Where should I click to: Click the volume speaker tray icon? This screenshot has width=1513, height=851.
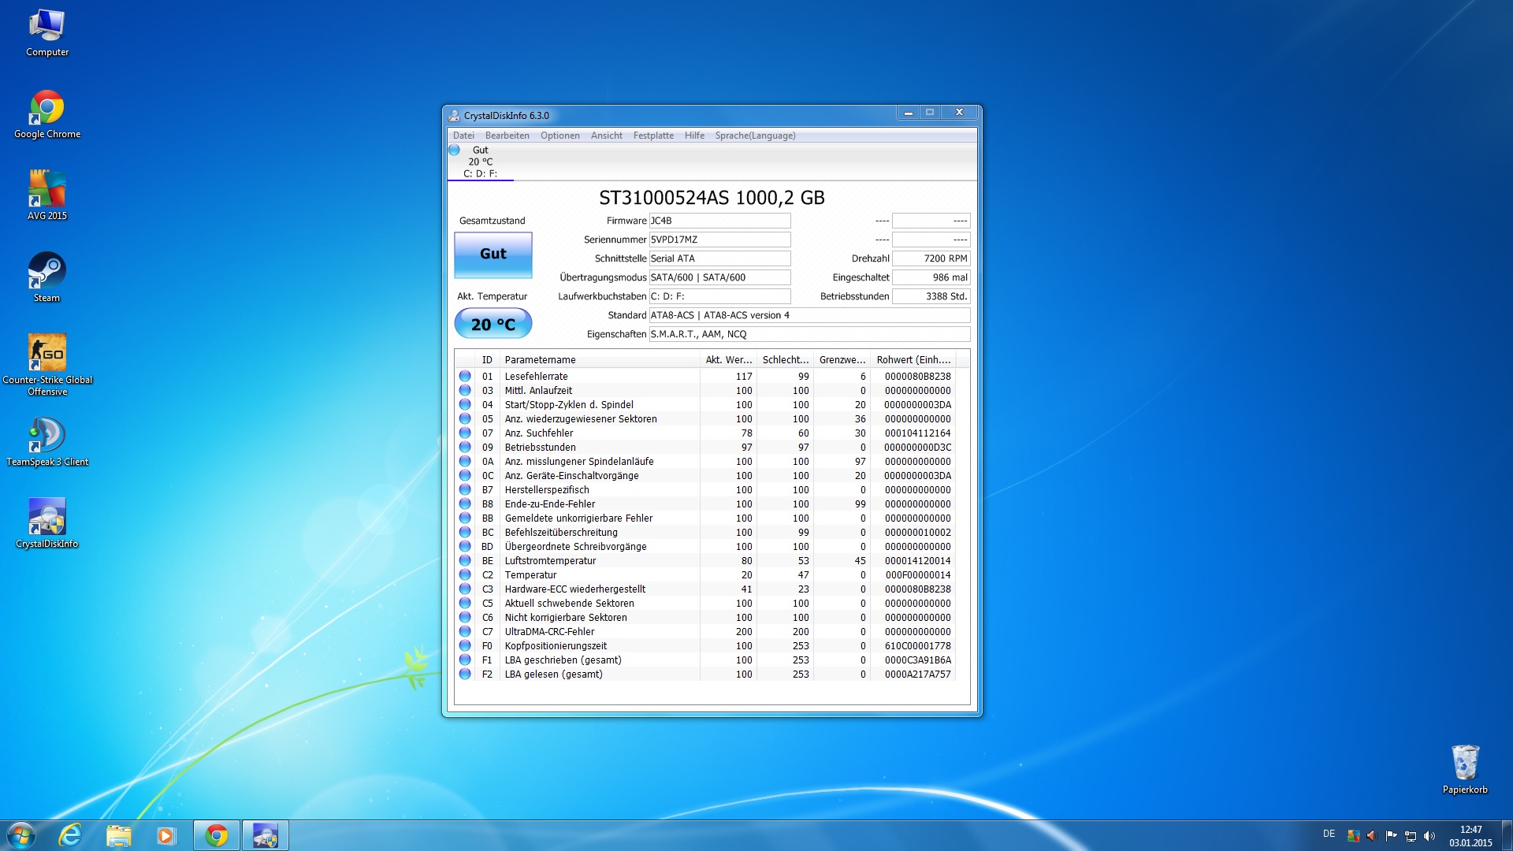pyautogui.click(x=1429, y=836)
